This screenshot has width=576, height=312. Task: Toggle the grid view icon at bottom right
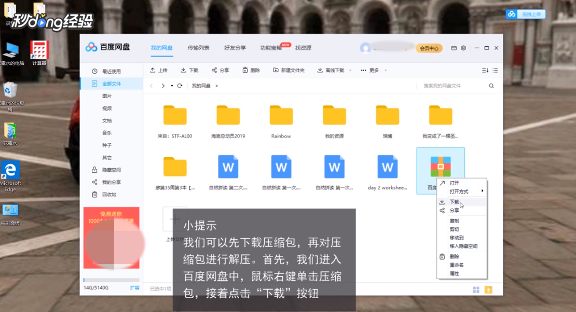(476, 290)
